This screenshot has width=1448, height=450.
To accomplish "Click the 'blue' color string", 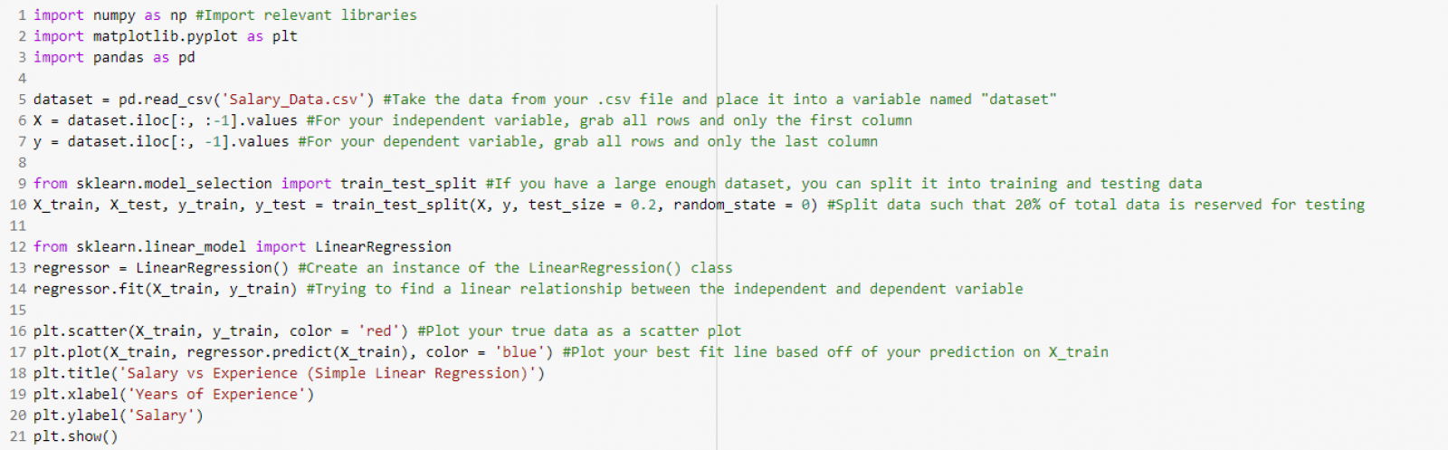I will 519,352.
